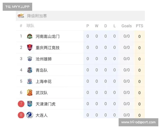Click the TG: MYYJJPP label
This screenshot has width=161, height=129.
pyautogui.click(x=17, y=7)
